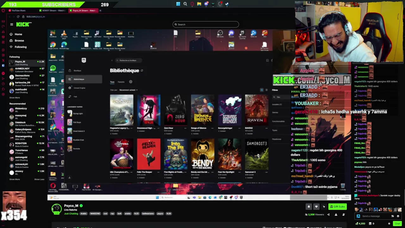The width and height of the screenshot is (405, 228).
Task: Expand Recommended list with Show More
Action: point(15,179)
